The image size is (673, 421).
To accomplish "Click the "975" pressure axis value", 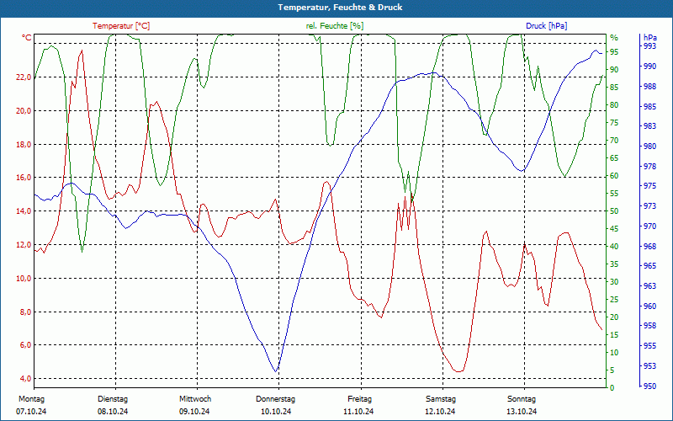I will 649,186.
